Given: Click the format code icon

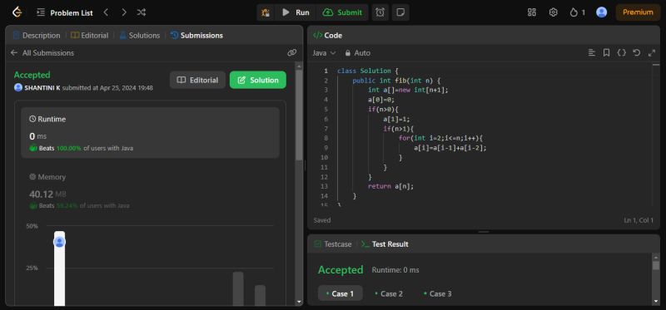Looking at the screenshot, I should pos(592,52).
